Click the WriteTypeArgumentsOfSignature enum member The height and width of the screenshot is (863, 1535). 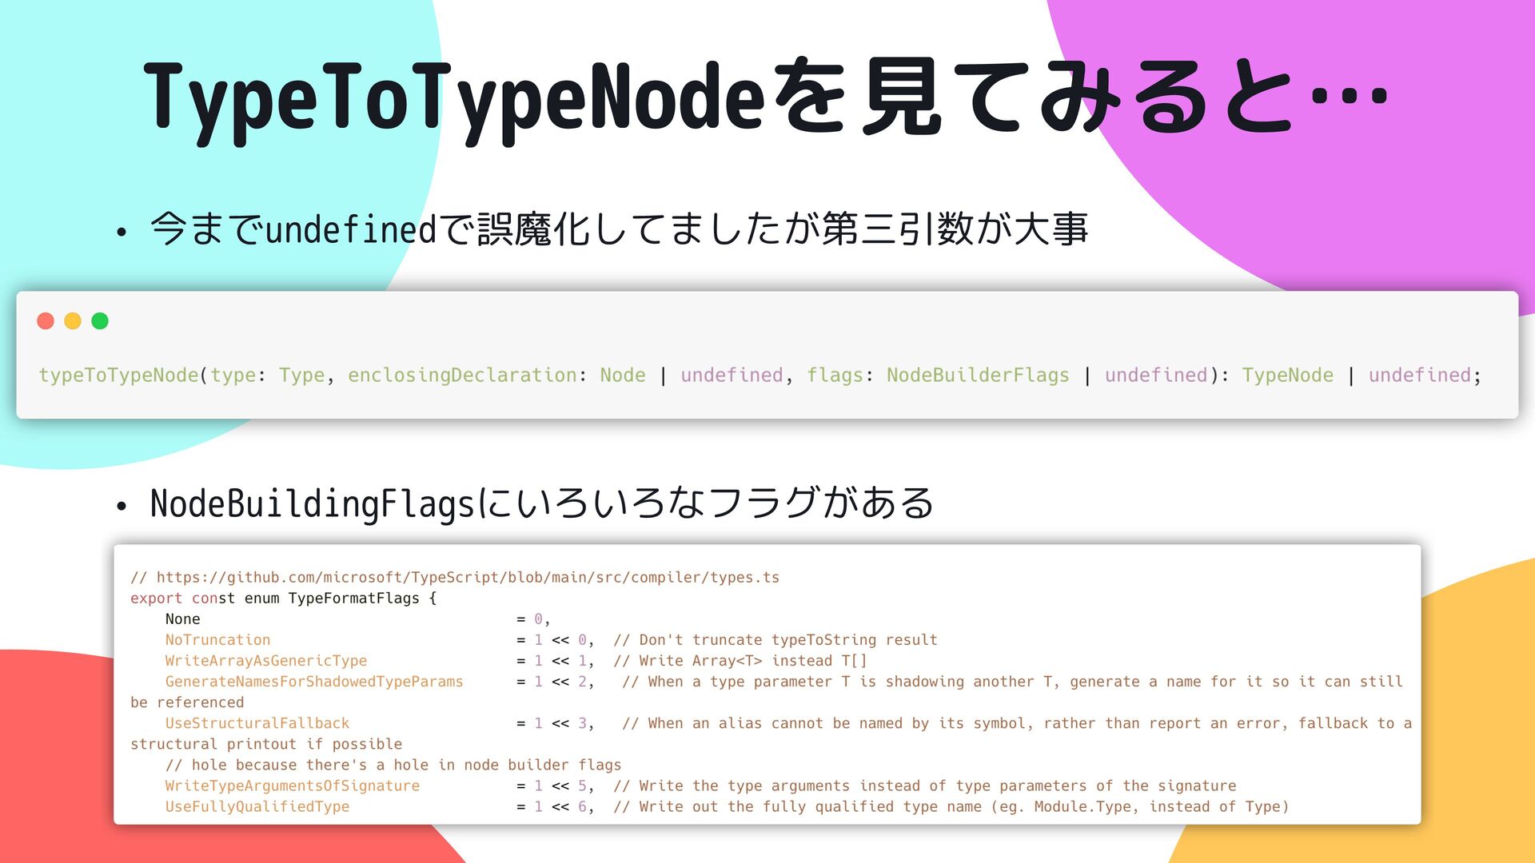292,785
